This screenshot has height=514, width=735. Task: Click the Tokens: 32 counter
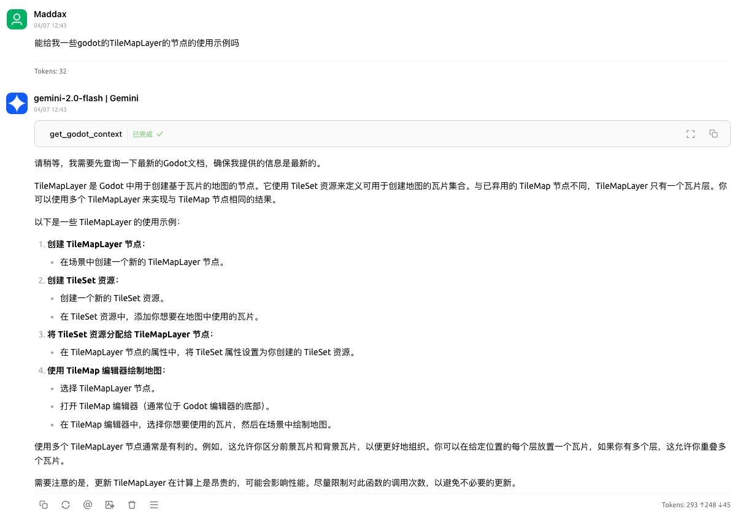coord(50,71)
